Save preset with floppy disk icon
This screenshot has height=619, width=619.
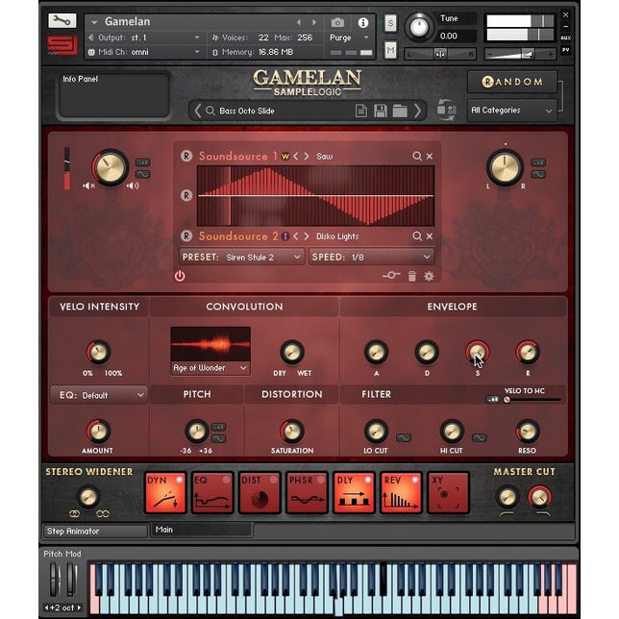pyautogui.click(x=381, y=111)
